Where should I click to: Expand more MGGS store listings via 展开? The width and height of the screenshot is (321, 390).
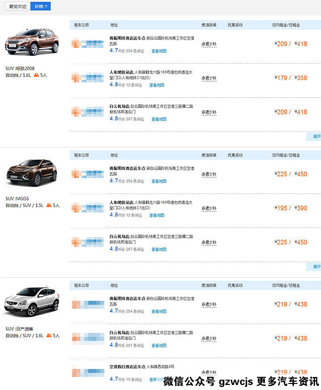pos(316,267)
